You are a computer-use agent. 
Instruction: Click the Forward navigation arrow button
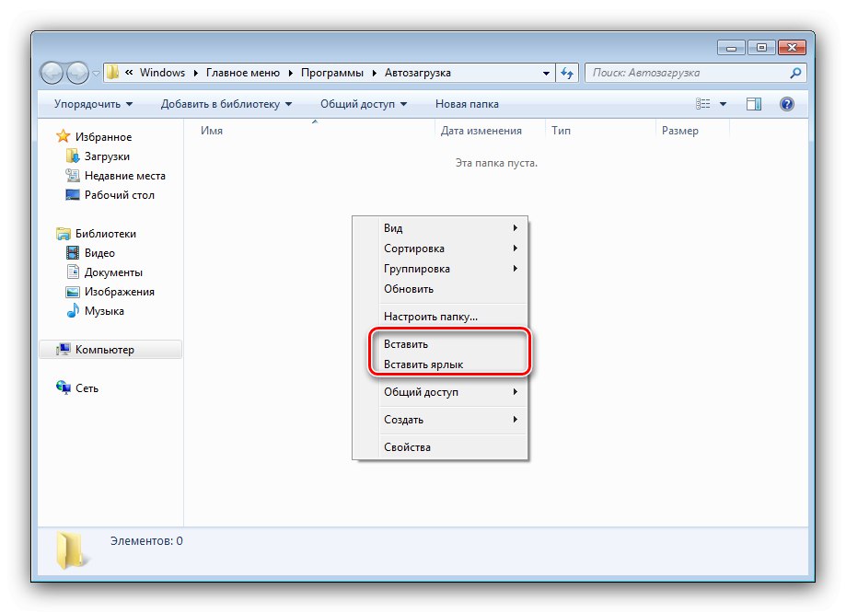(77, 73)
